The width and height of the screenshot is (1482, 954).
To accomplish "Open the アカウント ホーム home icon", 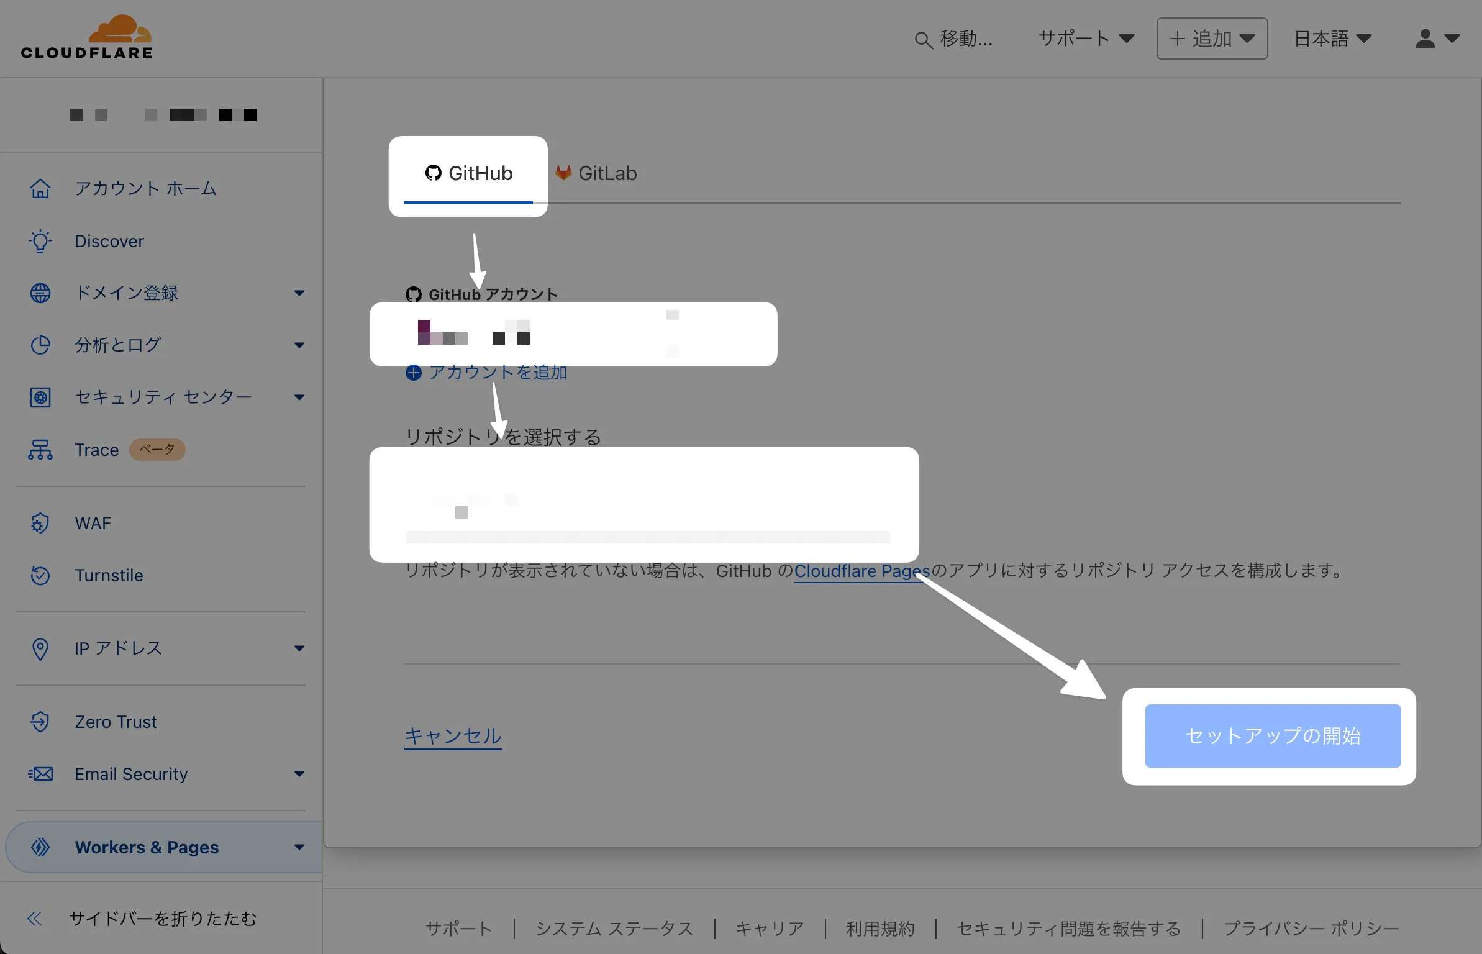I will (40, 188).
